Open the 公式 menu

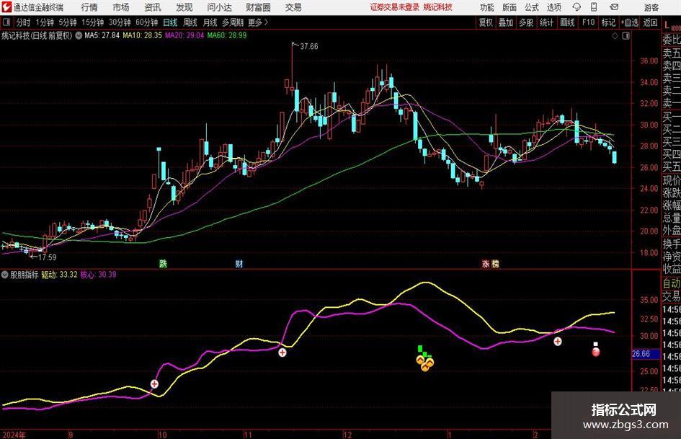tap(532, 7)
